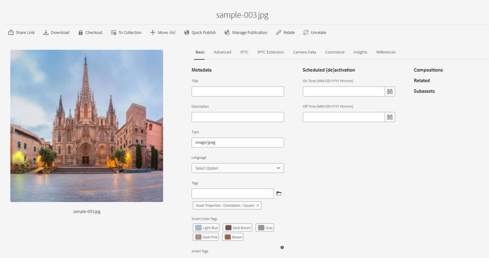The image size is (489, 258).
Task: Open the Off Time calendar picker
Action: coord(390,117)
